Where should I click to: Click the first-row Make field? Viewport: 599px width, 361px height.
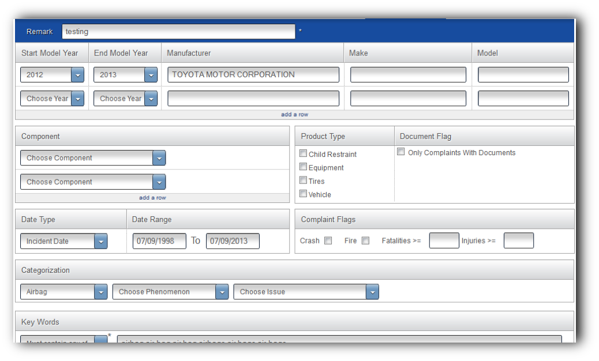coord(408,75)
